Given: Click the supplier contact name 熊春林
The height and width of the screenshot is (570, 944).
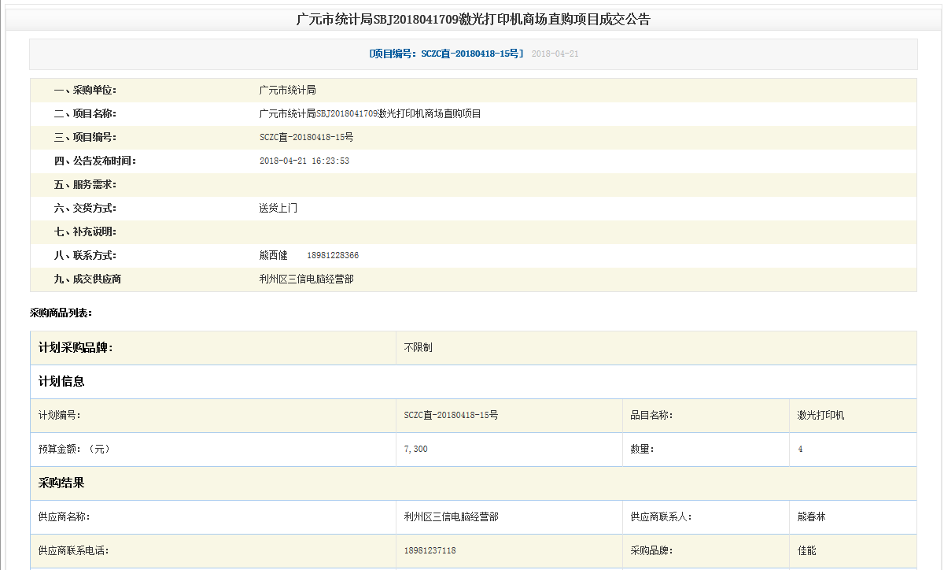Looking at the screenshot, I should [811, 516].
